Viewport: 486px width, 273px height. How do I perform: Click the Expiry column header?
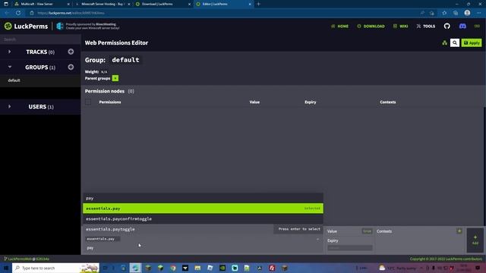[311, 102]
